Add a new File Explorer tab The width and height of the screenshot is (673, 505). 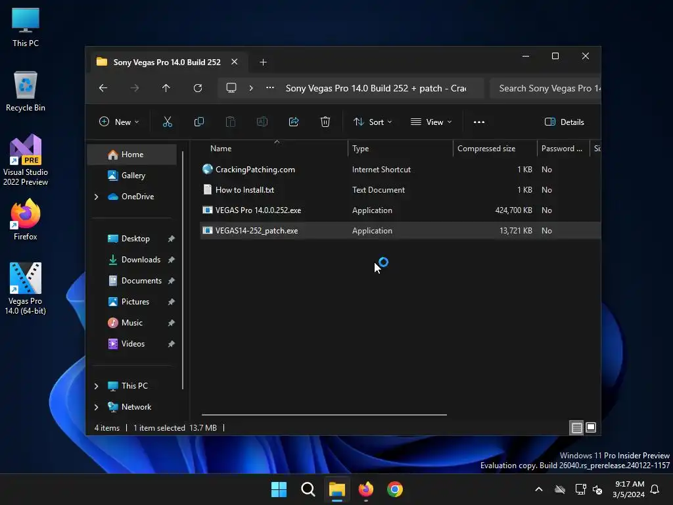[263, 62]
